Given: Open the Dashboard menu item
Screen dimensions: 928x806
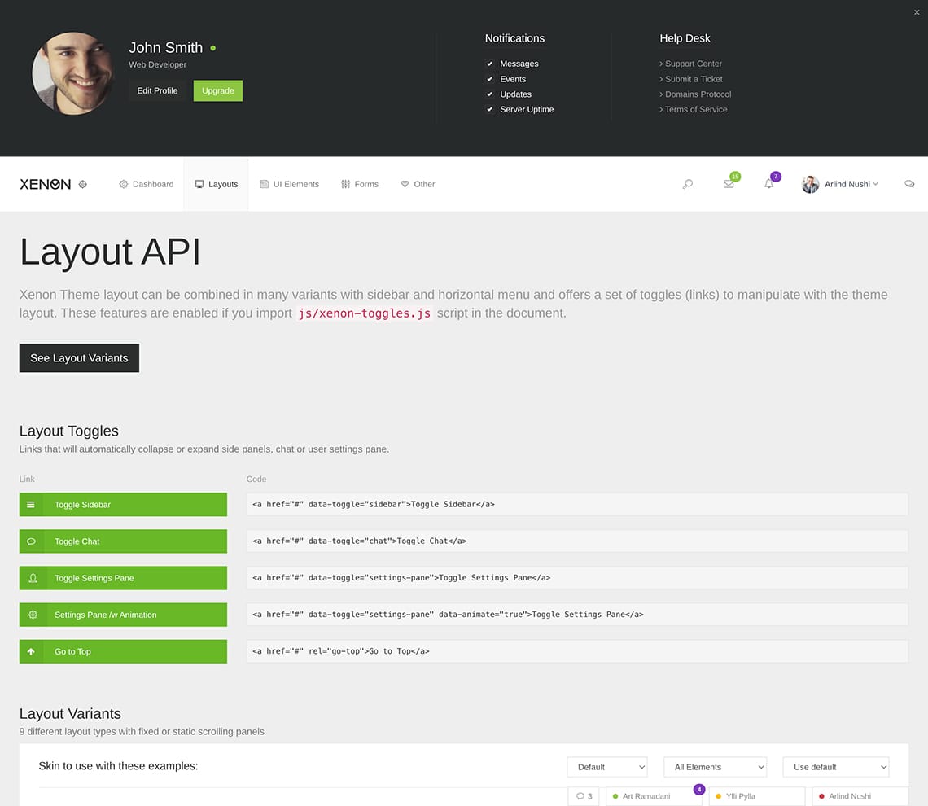Looking at the screenshot, I should [146, 184].
